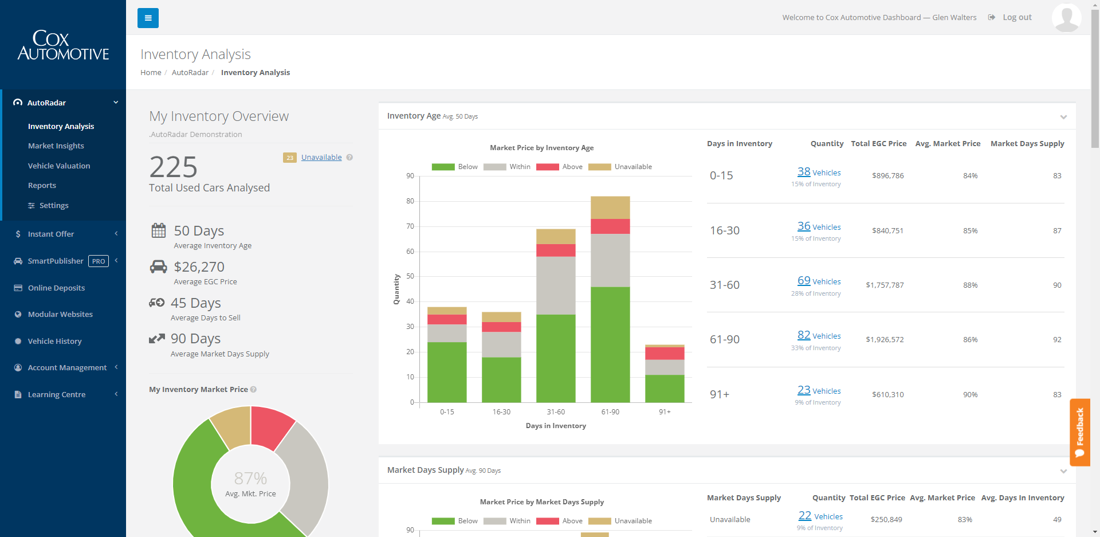Screen dimensions: 1100x537
Task: Click the AutoRadar gauge icon
Action: coord(18,103)
